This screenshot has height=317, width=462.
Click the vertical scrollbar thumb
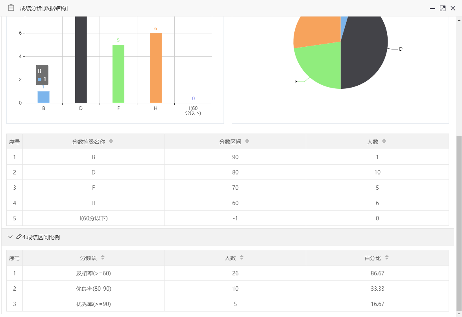coord(459,223)
